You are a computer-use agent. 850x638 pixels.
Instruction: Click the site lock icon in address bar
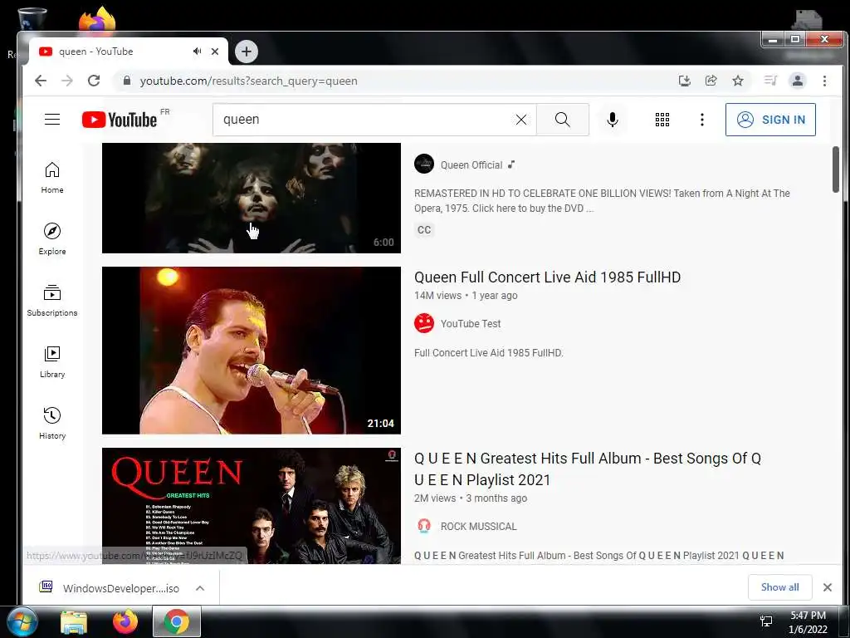pos(127,81)
